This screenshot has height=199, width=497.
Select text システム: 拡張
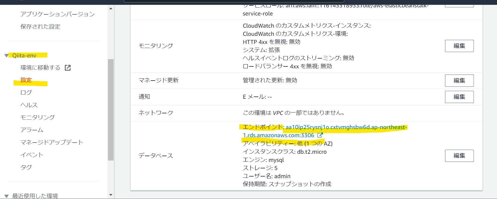point(261,50)
